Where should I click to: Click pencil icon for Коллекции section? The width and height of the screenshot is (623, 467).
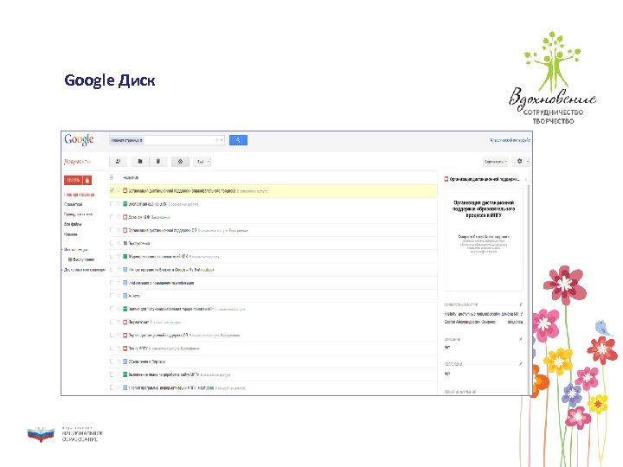click(x=521, y=364)
